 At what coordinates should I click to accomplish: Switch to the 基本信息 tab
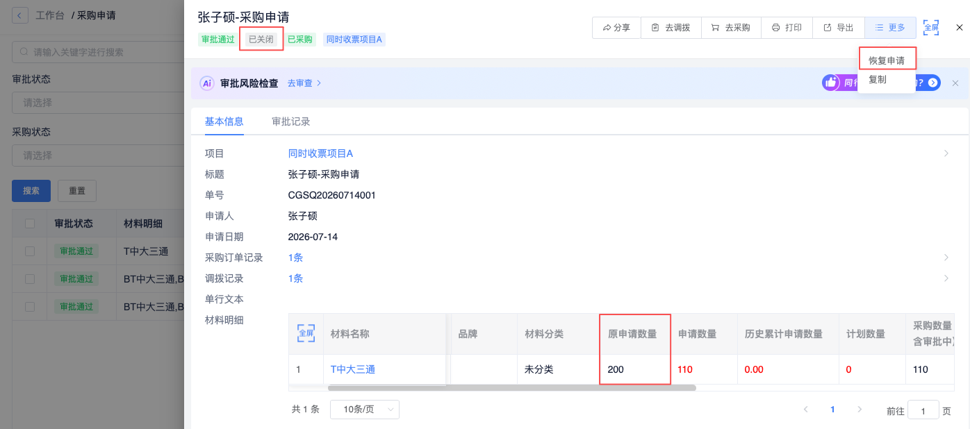[x=224, y=121]
